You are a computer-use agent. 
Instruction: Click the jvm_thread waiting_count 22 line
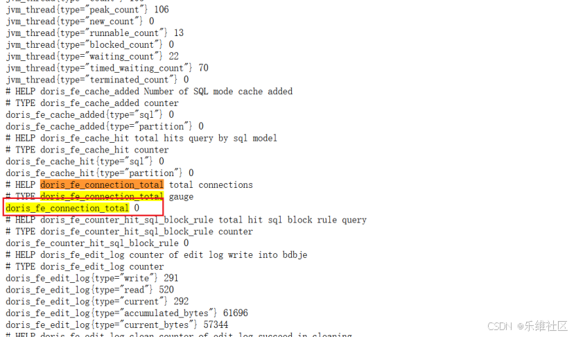[92, 56]
